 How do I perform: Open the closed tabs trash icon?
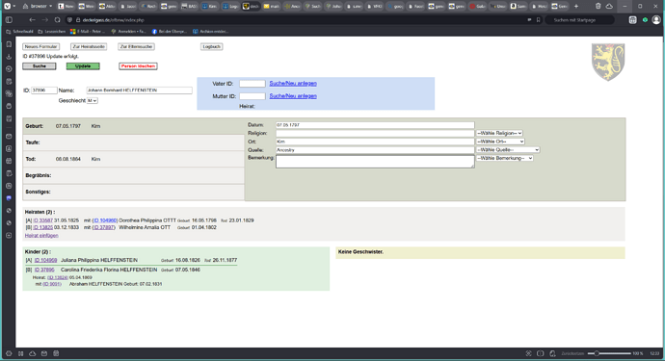(598, 7)
